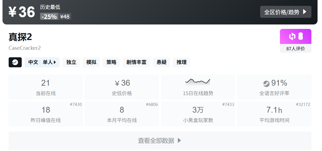322x151 pixels.
Task: Click the arrow in 全区价格/趋势 button
Action: pos(305,12)
